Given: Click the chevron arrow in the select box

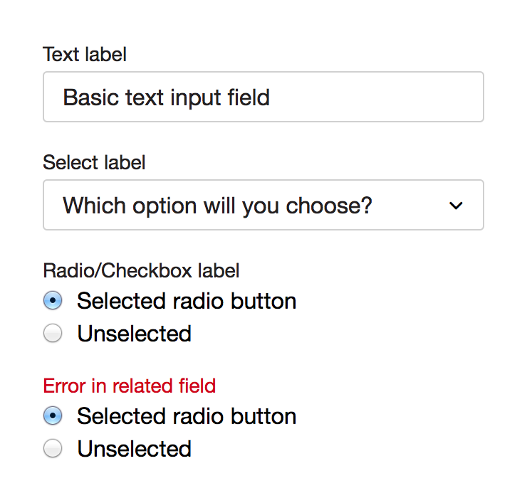Looking at the screenshot, I should 456,206.
